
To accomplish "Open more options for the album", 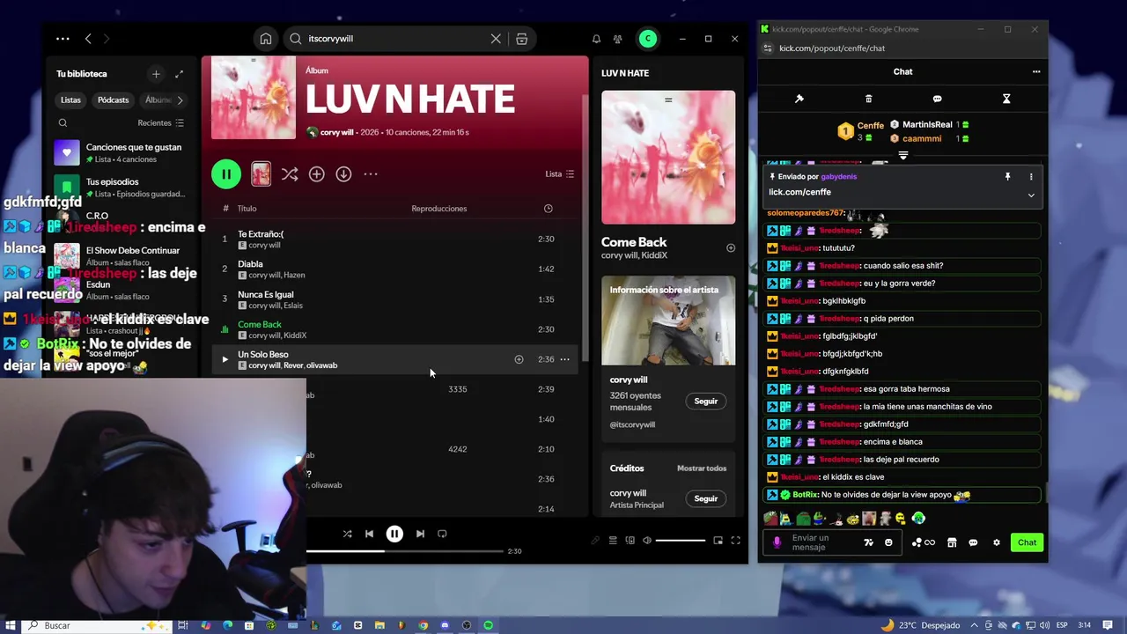I will coord(371,174).
